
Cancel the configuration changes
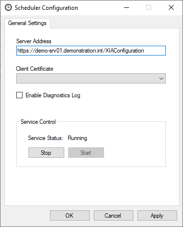(113, 216)
